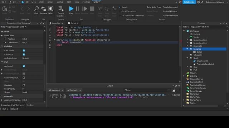Click Toggle Comment action
Screen dimensions: 229x128
pos(170,7)
